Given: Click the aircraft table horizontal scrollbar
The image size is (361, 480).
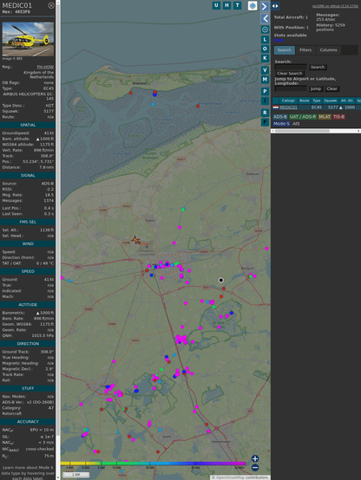Looking at the screenshot, I should coord(316,131).
